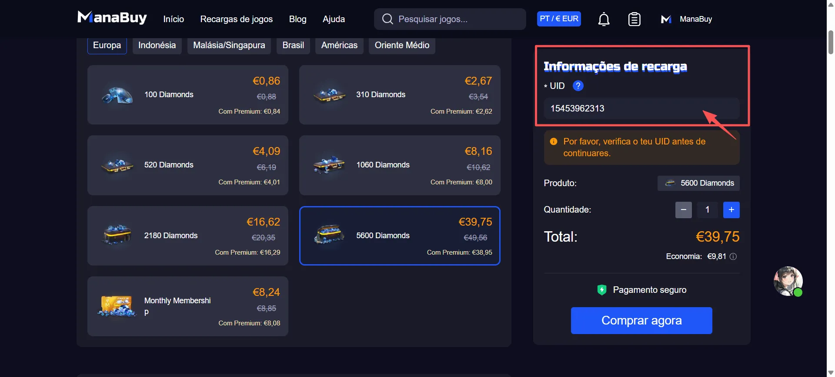Click the scrollbar up arrow
The width and height of the screenshot is (835, 377).
(831, 4)
